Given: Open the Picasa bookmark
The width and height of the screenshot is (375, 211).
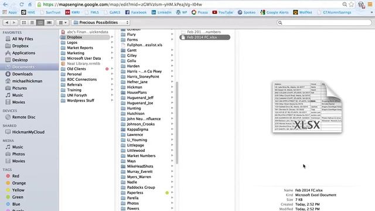Looking at the screenshot, I should click(199, 12).
